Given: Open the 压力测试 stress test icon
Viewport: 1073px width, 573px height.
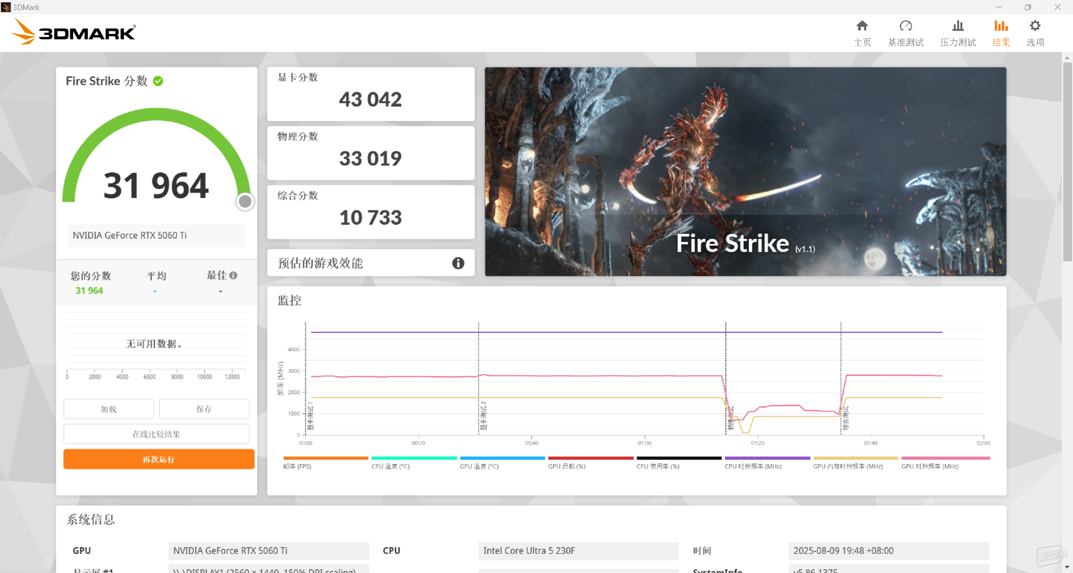Looking at the screenshot, I should (958, 26).
